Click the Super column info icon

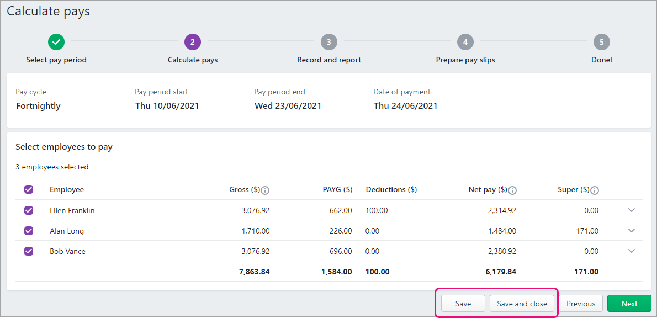click(x=594, y=190)
